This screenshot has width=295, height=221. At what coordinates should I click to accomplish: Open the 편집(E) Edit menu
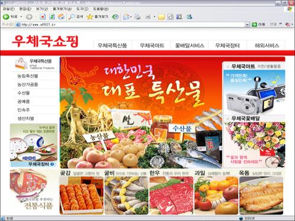click(25, 9)
